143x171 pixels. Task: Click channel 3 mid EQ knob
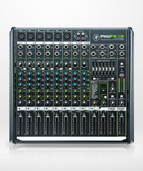point(39,79)
